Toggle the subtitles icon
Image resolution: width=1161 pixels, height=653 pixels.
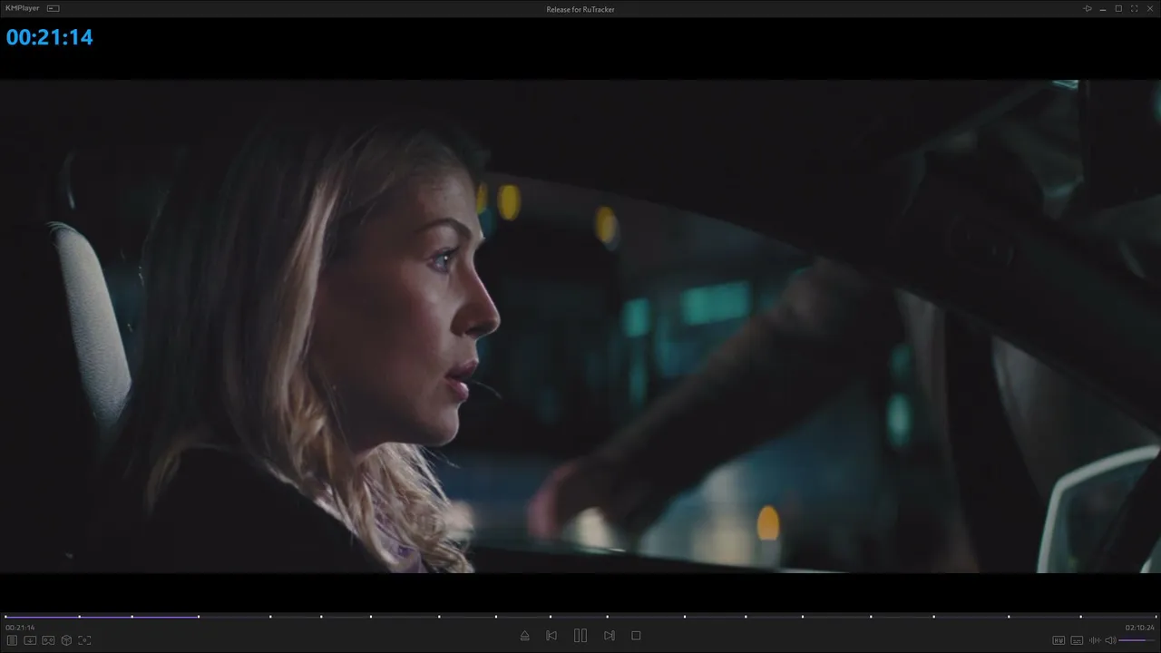tap(1077, 640)
